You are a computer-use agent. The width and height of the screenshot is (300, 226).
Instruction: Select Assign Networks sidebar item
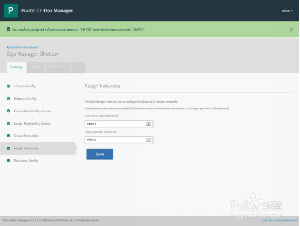[38, 148]
